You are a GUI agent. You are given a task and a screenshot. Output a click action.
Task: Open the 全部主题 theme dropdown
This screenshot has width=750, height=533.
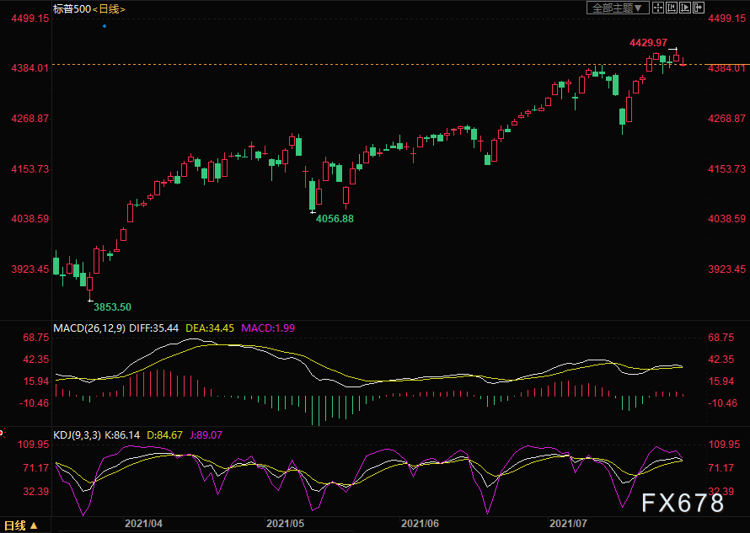pos(618,8)
